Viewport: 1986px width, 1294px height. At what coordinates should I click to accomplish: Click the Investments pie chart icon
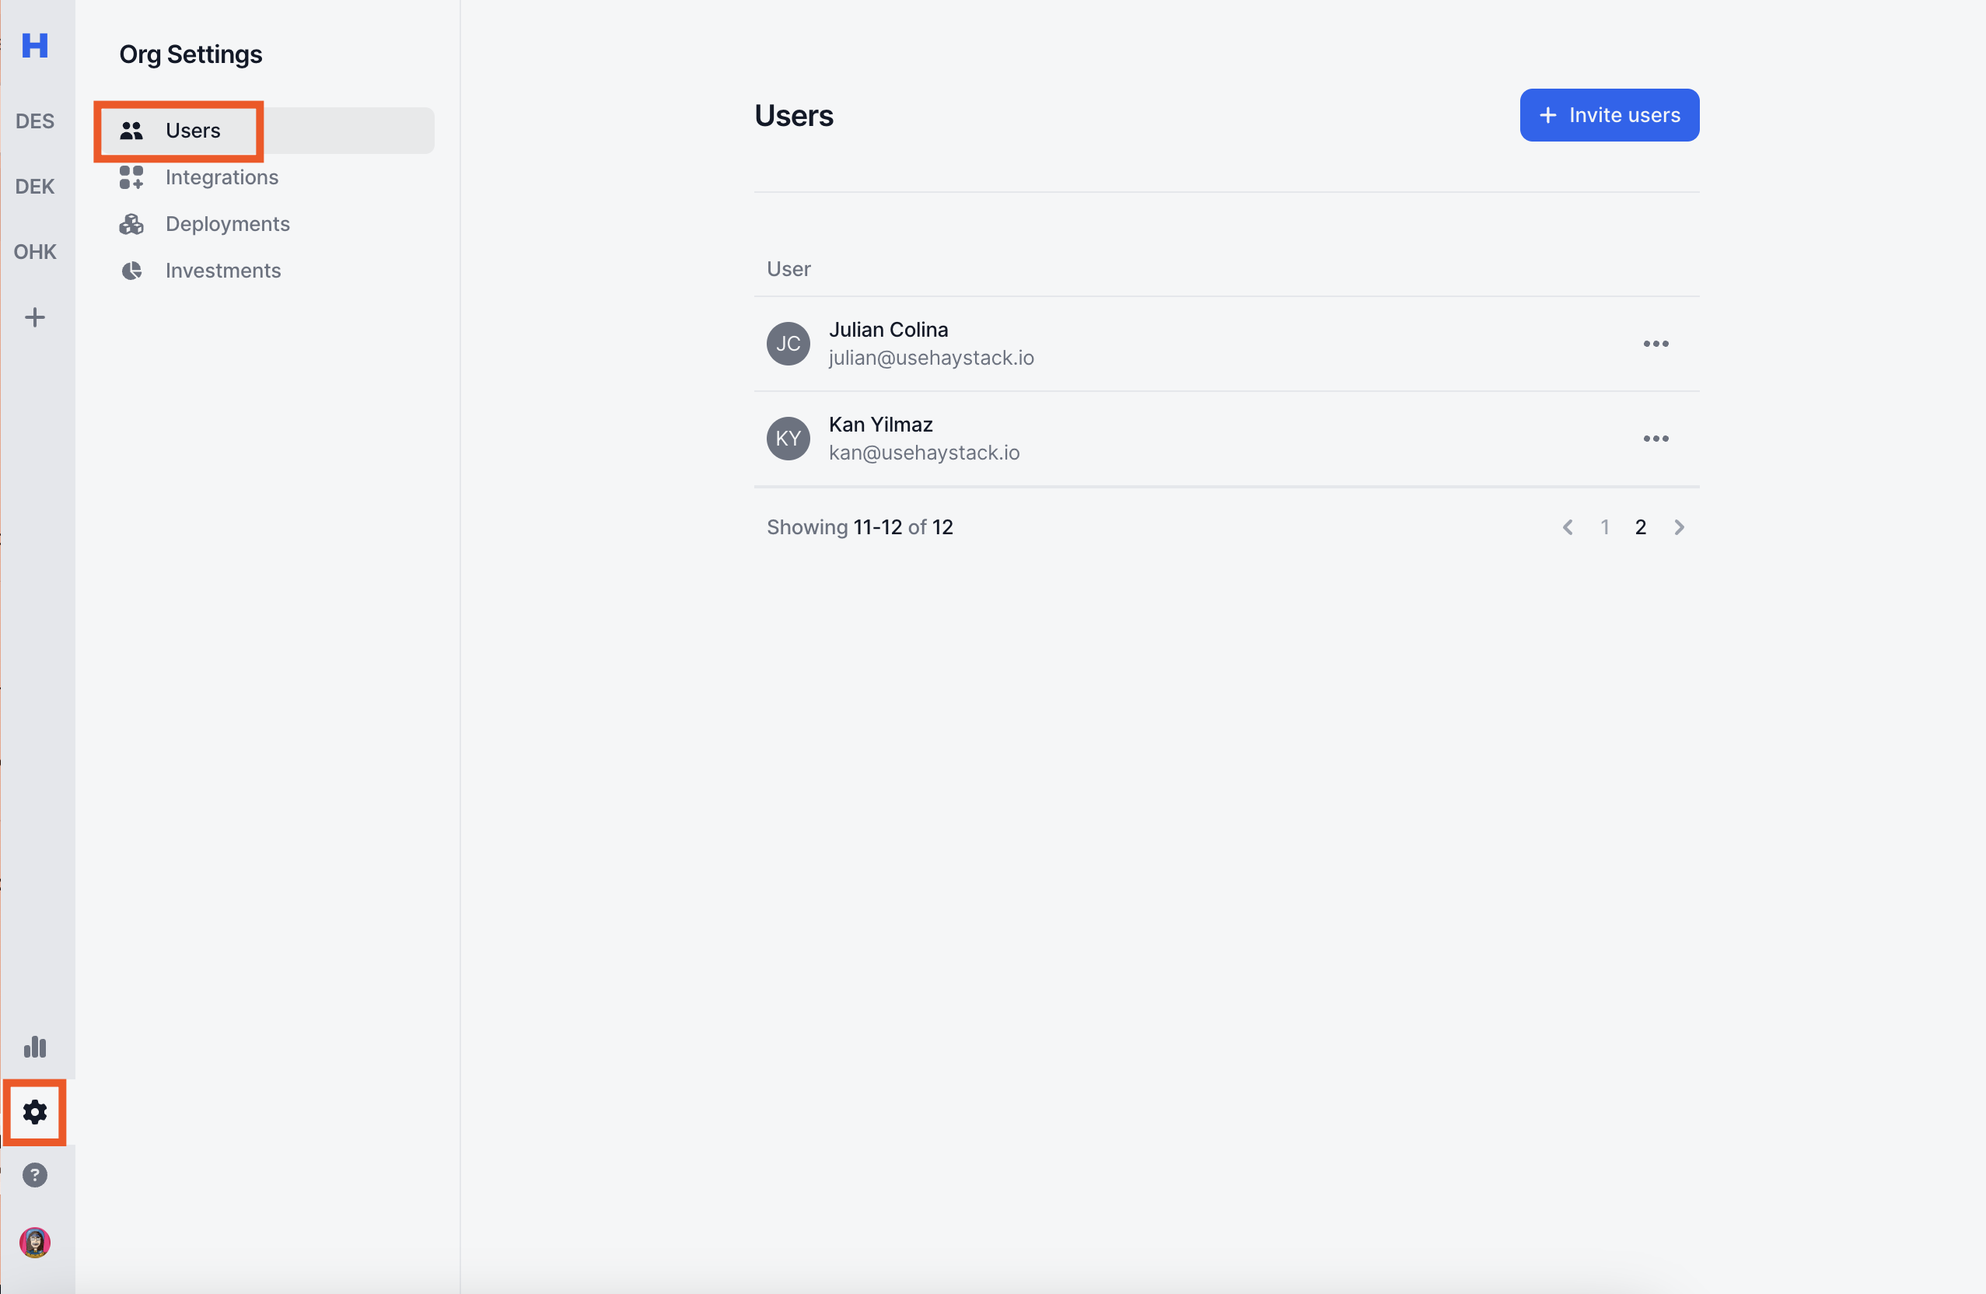pos(131,271)
